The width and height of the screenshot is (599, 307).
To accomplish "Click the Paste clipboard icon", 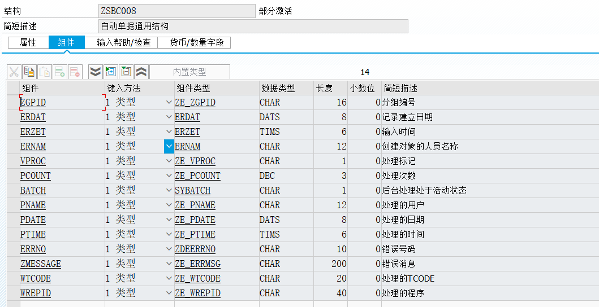I will click(x=45, y=72).
